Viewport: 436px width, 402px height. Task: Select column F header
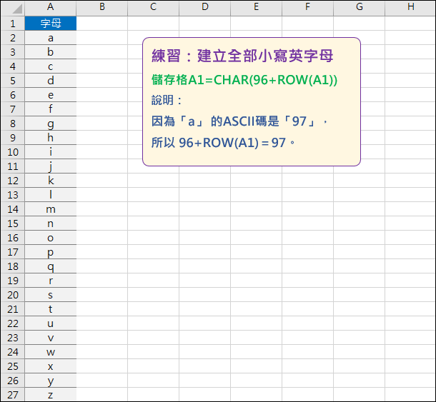pyautogui.click(x=307, y=7)
